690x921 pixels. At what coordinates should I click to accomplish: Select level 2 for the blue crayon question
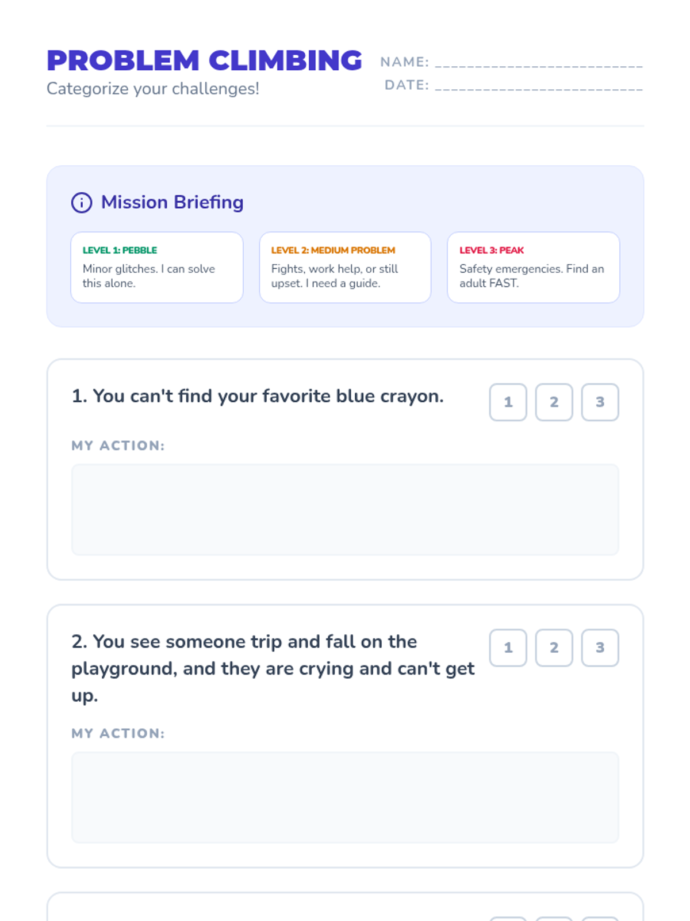coord(554,402)
